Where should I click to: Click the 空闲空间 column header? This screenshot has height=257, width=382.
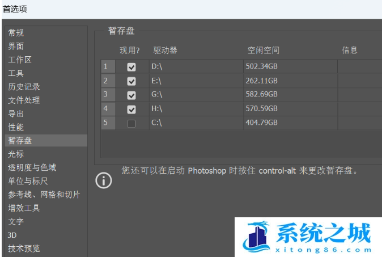tap(264, 50)
